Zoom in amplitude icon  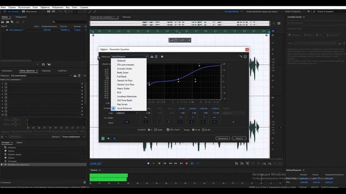(237, 164)
